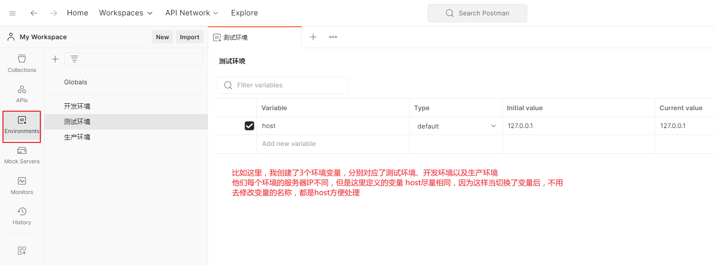The image size is (714, 265).
Task: Click the Current value column header
Action: point(681,108)
